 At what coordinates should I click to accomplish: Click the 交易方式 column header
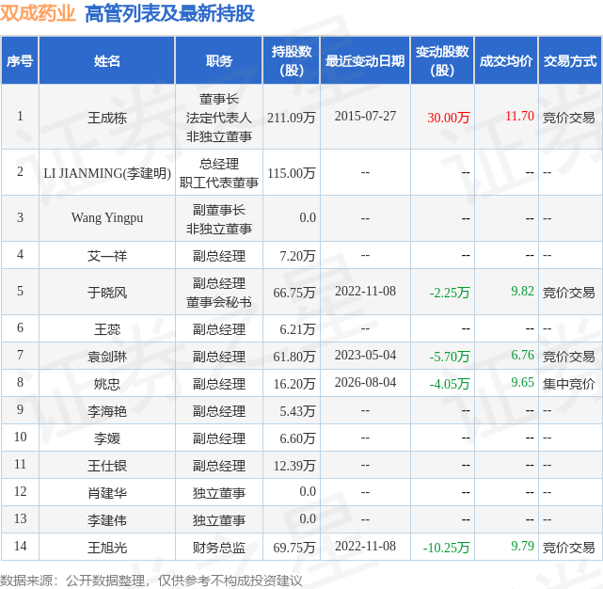click(x=570, y=61)
